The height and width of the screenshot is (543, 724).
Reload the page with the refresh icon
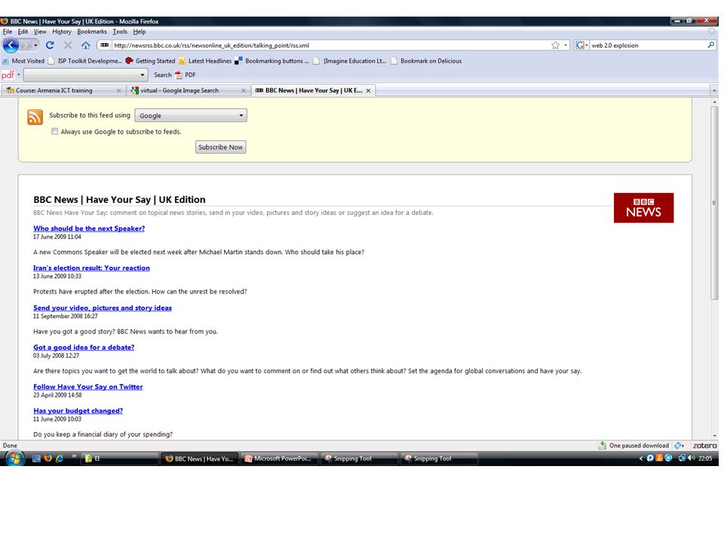coord(50,45)
